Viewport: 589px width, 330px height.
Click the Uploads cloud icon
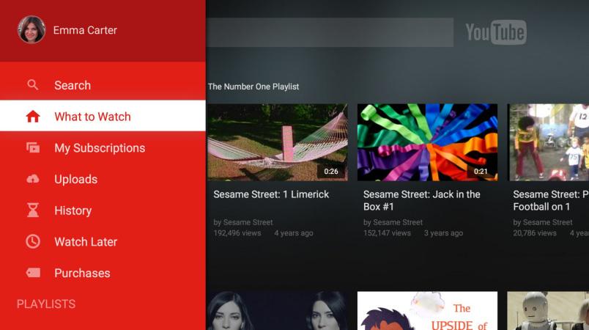pos(33,179)
